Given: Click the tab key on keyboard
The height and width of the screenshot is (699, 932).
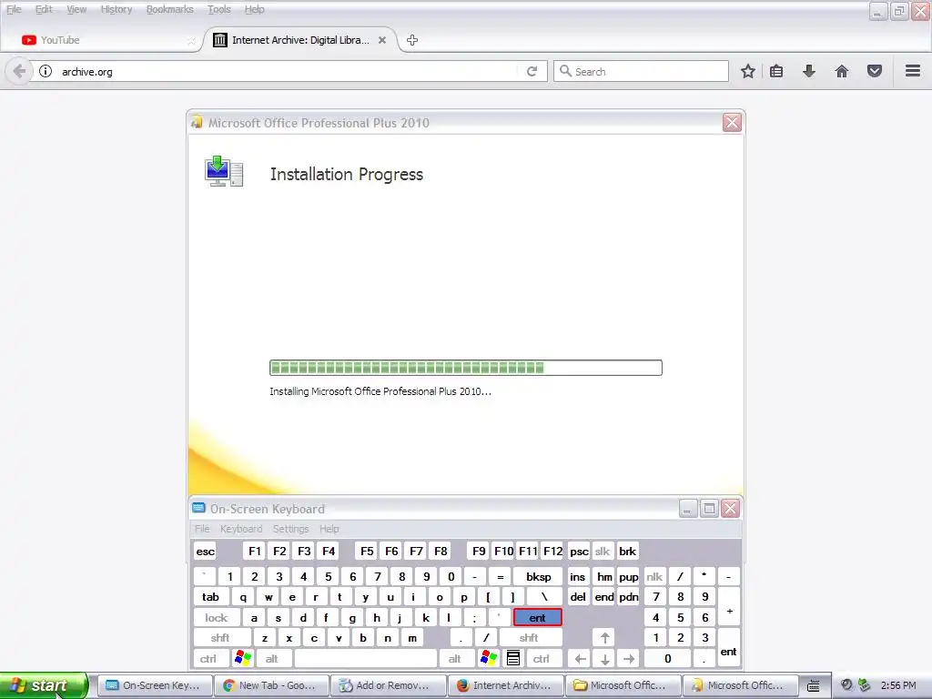Looking at the screenshot, I should [x=211, y=597].
